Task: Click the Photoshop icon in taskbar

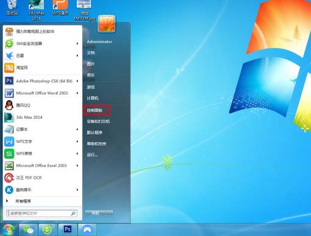Action: [68, 229]
